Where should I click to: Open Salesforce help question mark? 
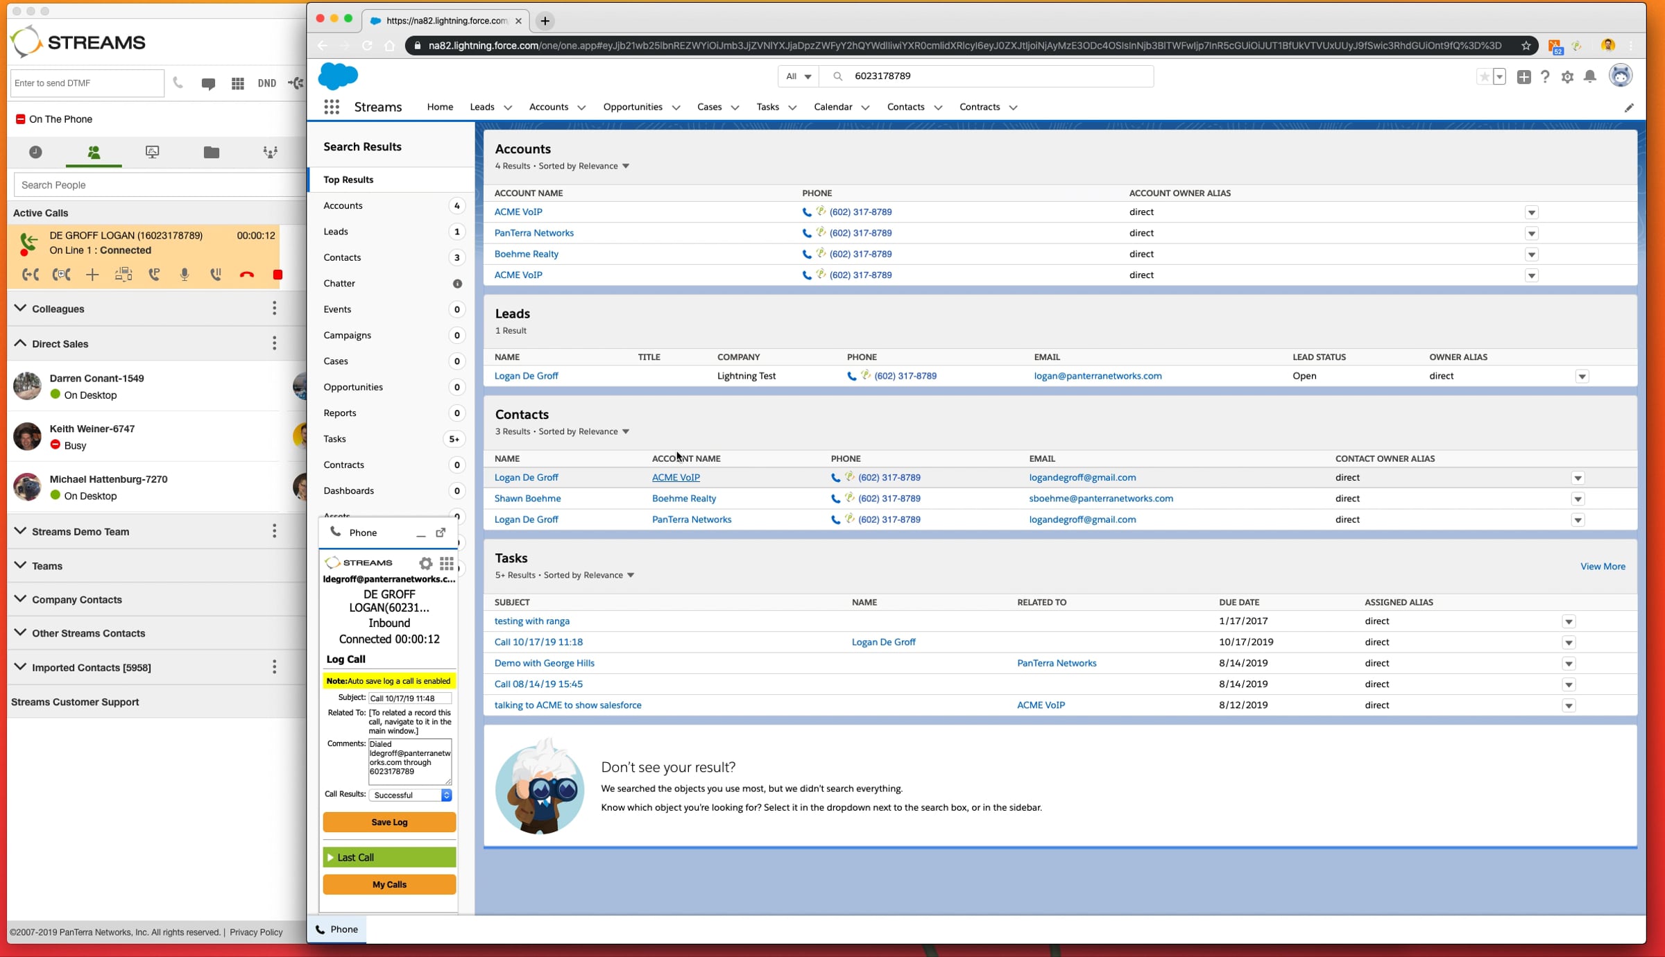tap(1545, 77)
